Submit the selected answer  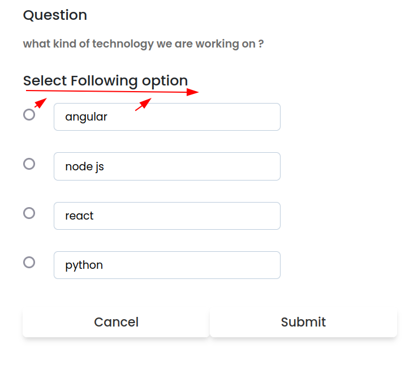click(x=303, y=322)
